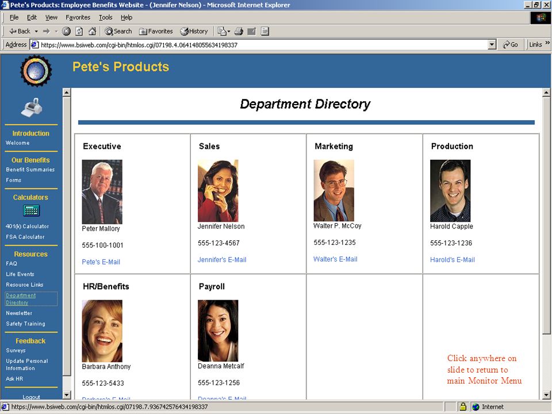Click the Forward arrow toolbar button

46,31
